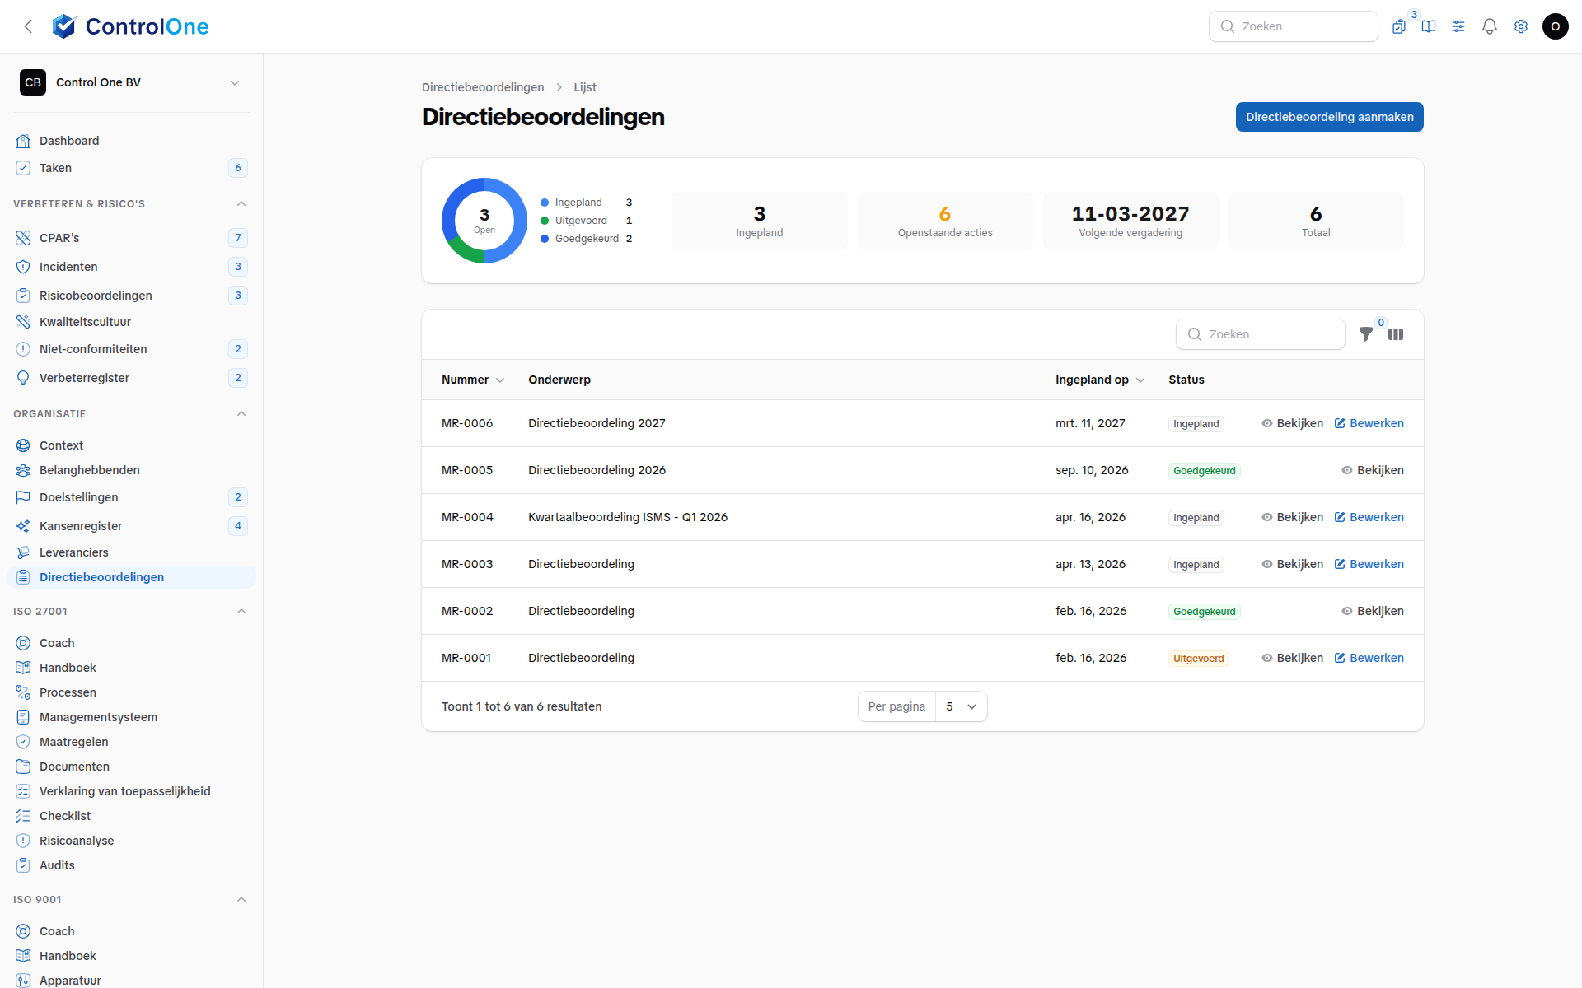Viewport: 1582px width, 988px height.
Task: Open the notifications bell
Action: coord(1490,26)
